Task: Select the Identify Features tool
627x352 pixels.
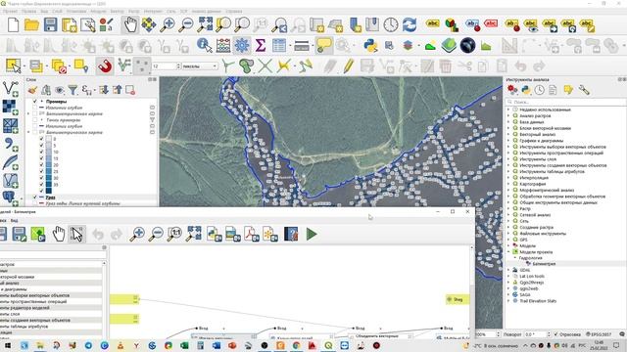Action: click(205, 45)
